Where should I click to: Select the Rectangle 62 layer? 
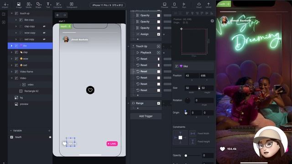click(30, 91)
